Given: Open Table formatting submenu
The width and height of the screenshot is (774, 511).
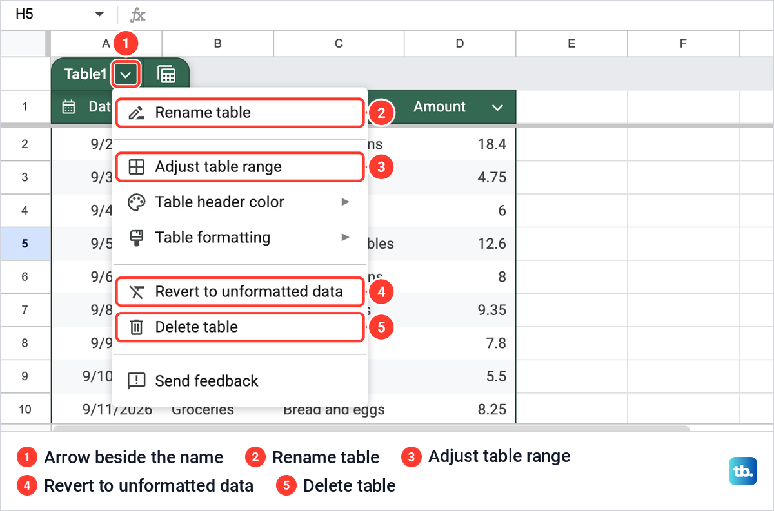Looking at the screenshot, I should [x=240, y=237].
